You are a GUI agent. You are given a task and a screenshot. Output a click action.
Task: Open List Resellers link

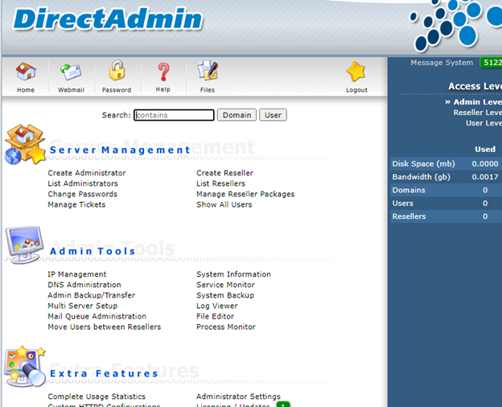[x=221, y=183]
